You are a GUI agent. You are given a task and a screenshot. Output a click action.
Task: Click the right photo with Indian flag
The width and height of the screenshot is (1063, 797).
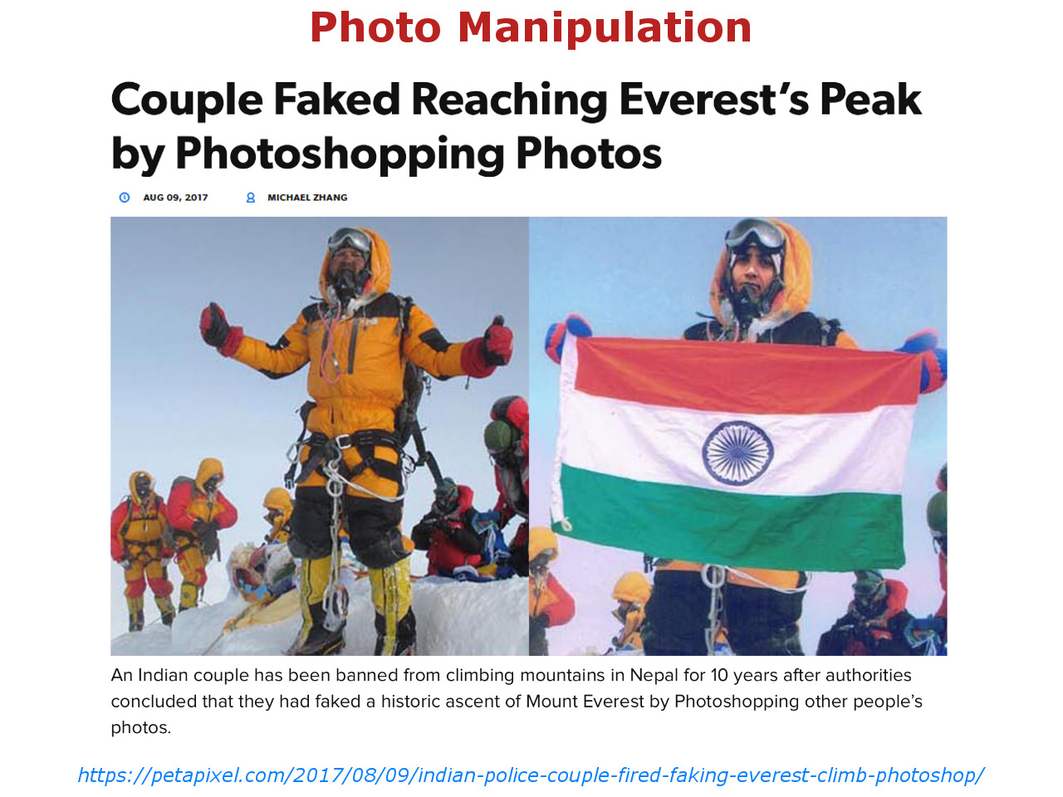pos(738,436)
